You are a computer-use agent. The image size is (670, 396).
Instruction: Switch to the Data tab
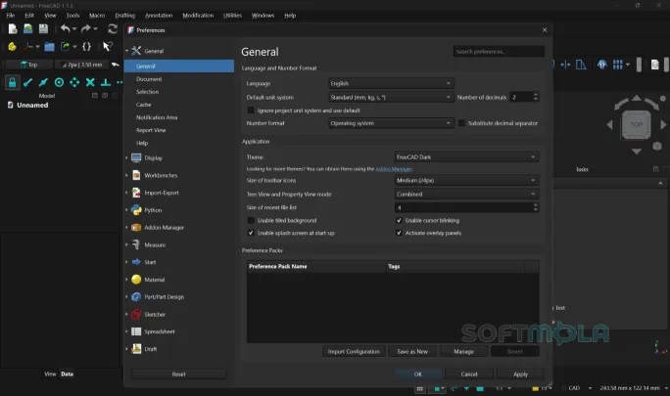click(67, 374)
